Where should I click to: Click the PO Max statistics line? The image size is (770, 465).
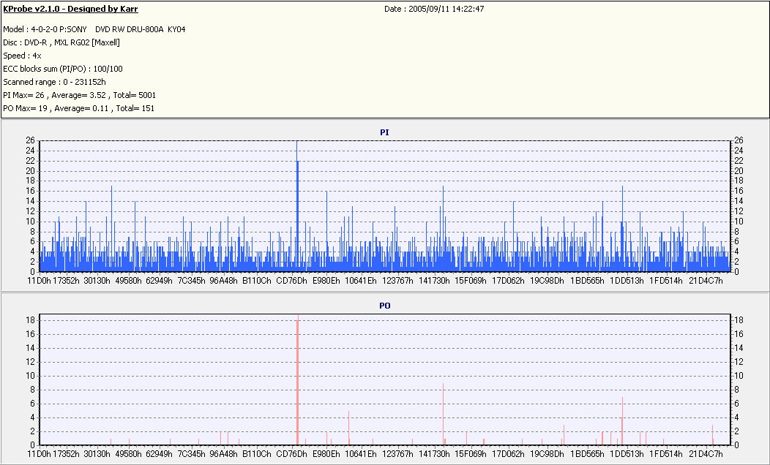point(78,108)
